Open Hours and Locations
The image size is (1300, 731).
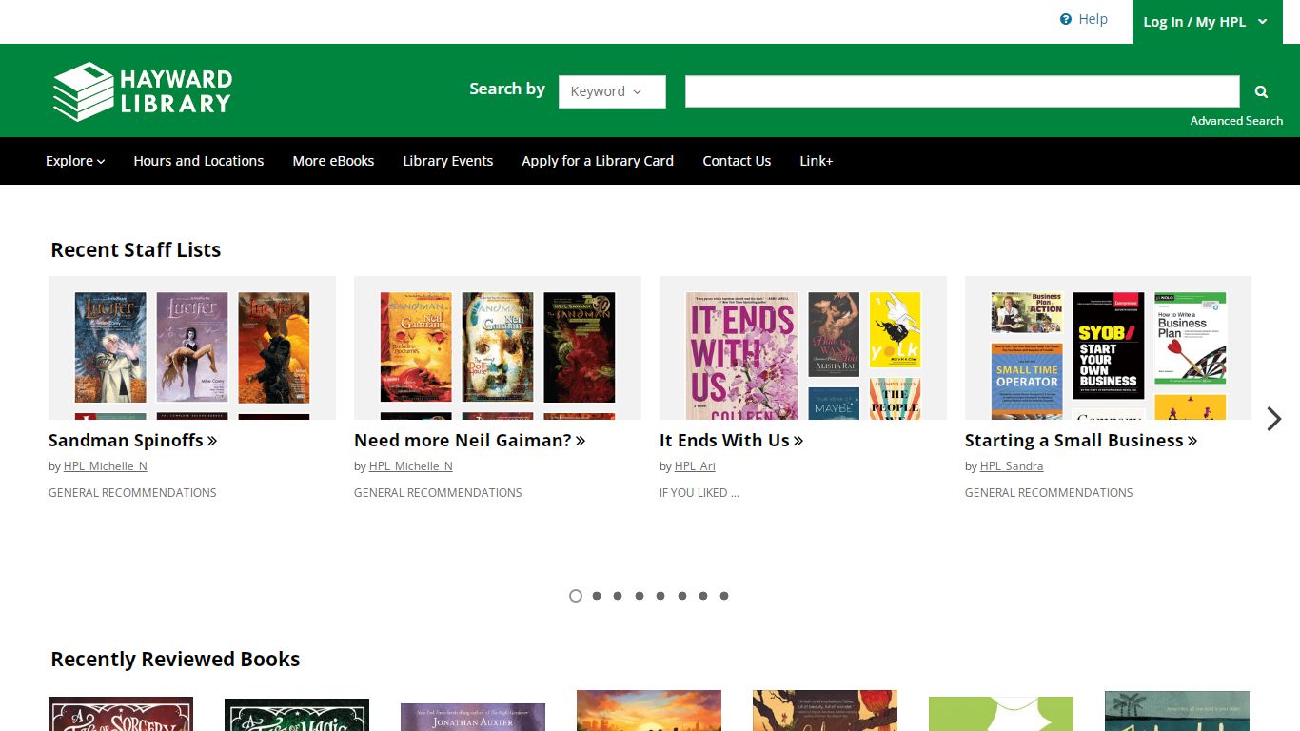(199, 161)
